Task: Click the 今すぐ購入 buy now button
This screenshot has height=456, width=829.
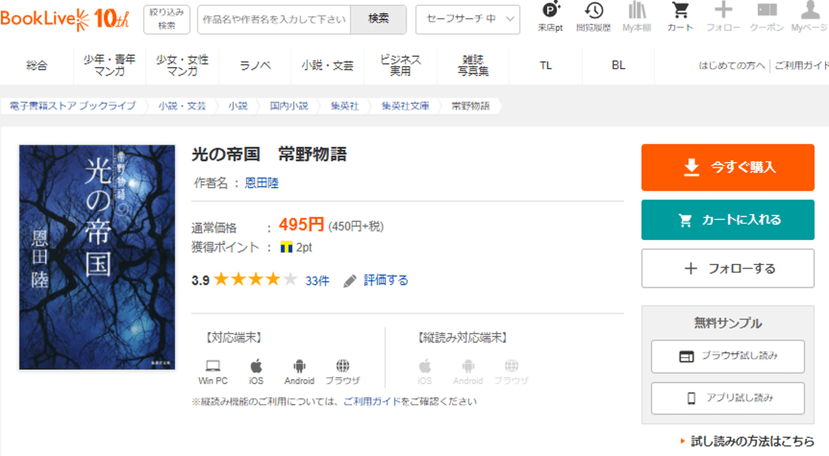Action: 727,168
